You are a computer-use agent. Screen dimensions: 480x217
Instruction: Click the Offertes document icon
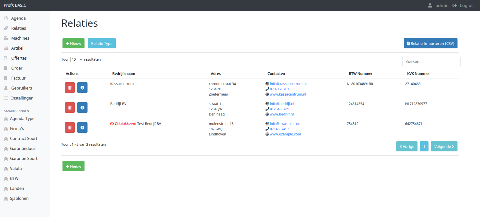tap(5, 58)
